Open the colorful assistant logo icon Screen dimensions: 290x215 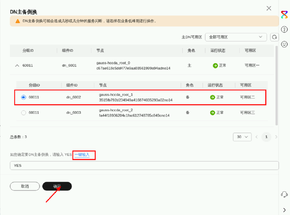[284, 15]
